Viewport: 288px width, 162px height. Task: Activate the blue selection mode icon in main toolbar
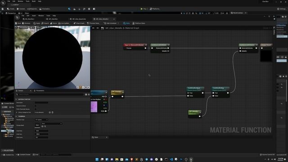(69, 9)
